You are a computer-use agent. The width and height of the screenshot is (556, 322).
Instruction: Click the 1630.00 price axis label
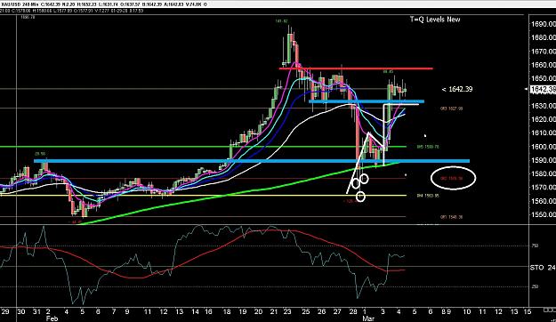(544, 106)
